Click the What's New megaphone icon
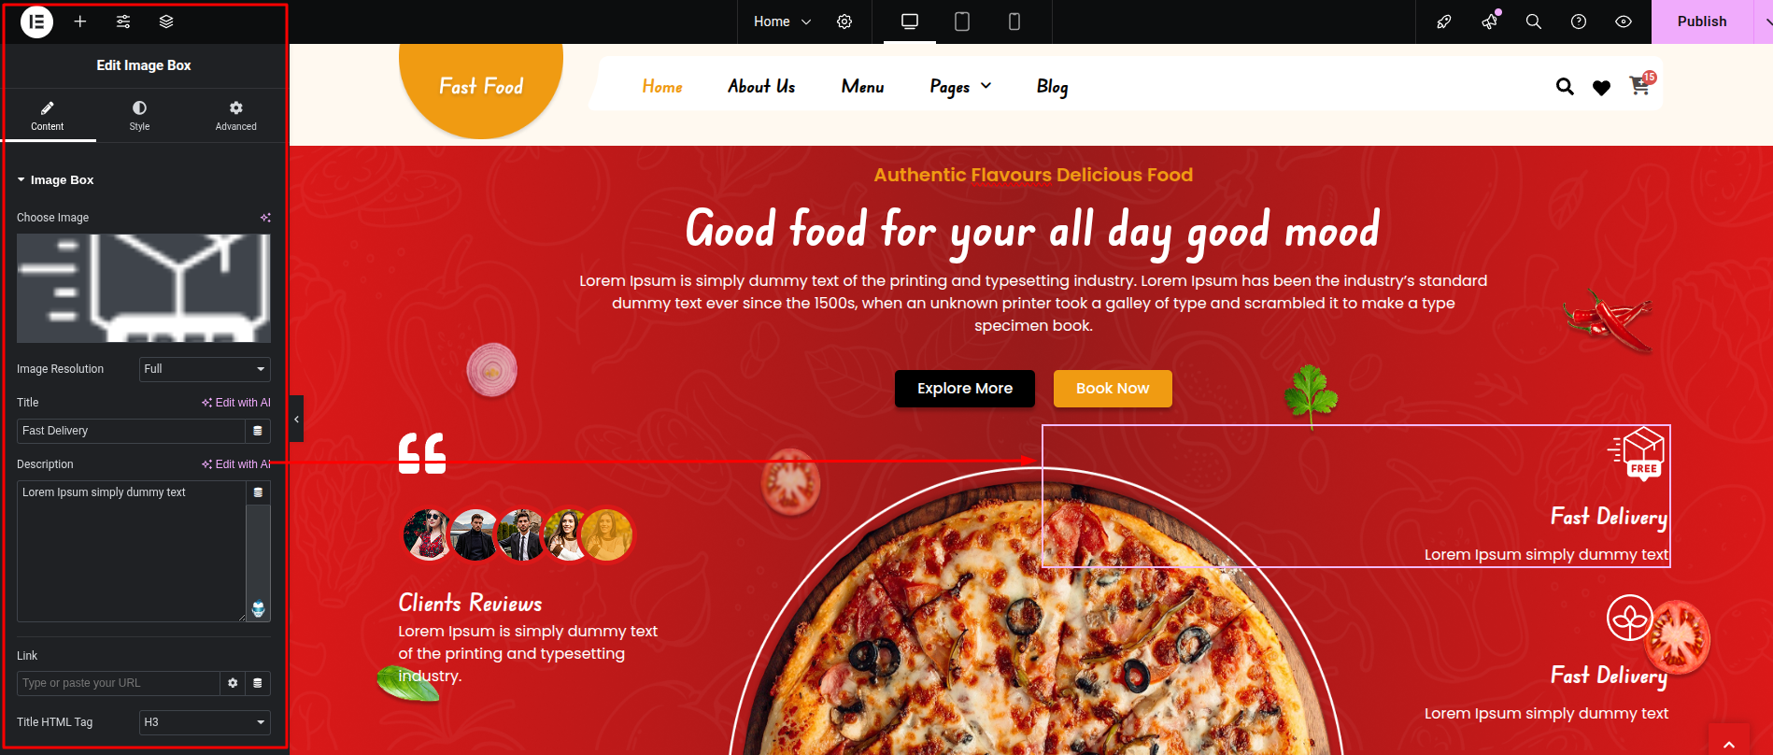 pyautogui.click(x=1490, y=21)
